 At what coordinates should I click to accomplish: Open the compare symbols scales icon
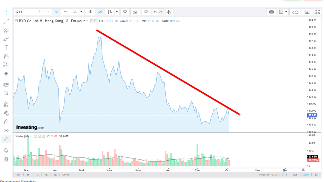tap(146, 12)
